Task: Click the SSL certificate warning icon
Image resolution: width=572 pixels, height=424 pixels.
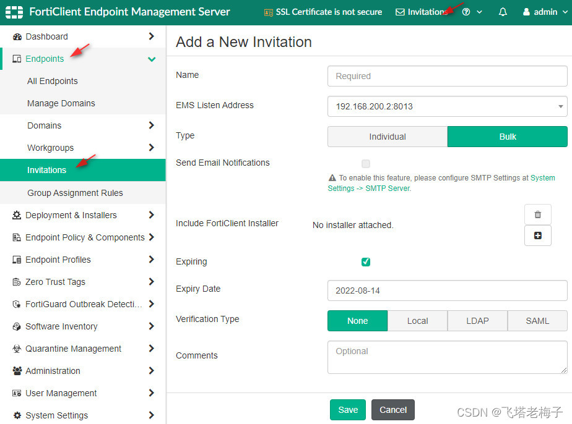Action: coord(269,12)
